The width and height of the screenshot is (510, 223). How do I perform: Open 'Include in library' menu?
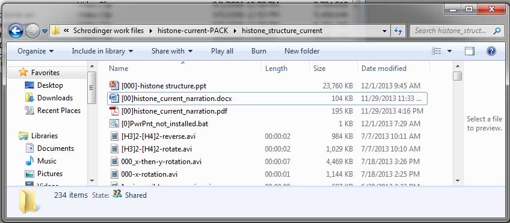[x=102, y=51]
